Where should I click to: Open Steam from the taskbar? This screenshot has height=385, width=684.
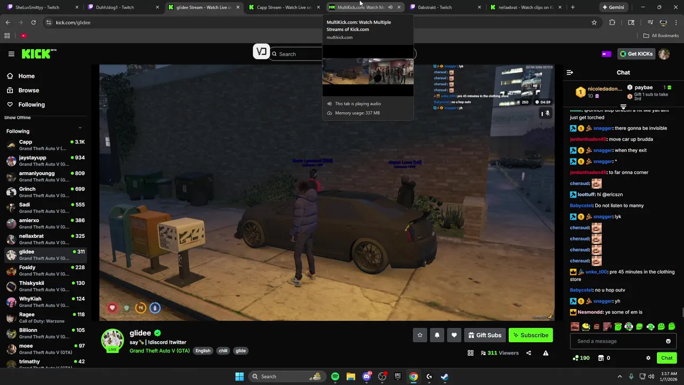(445, 376)
